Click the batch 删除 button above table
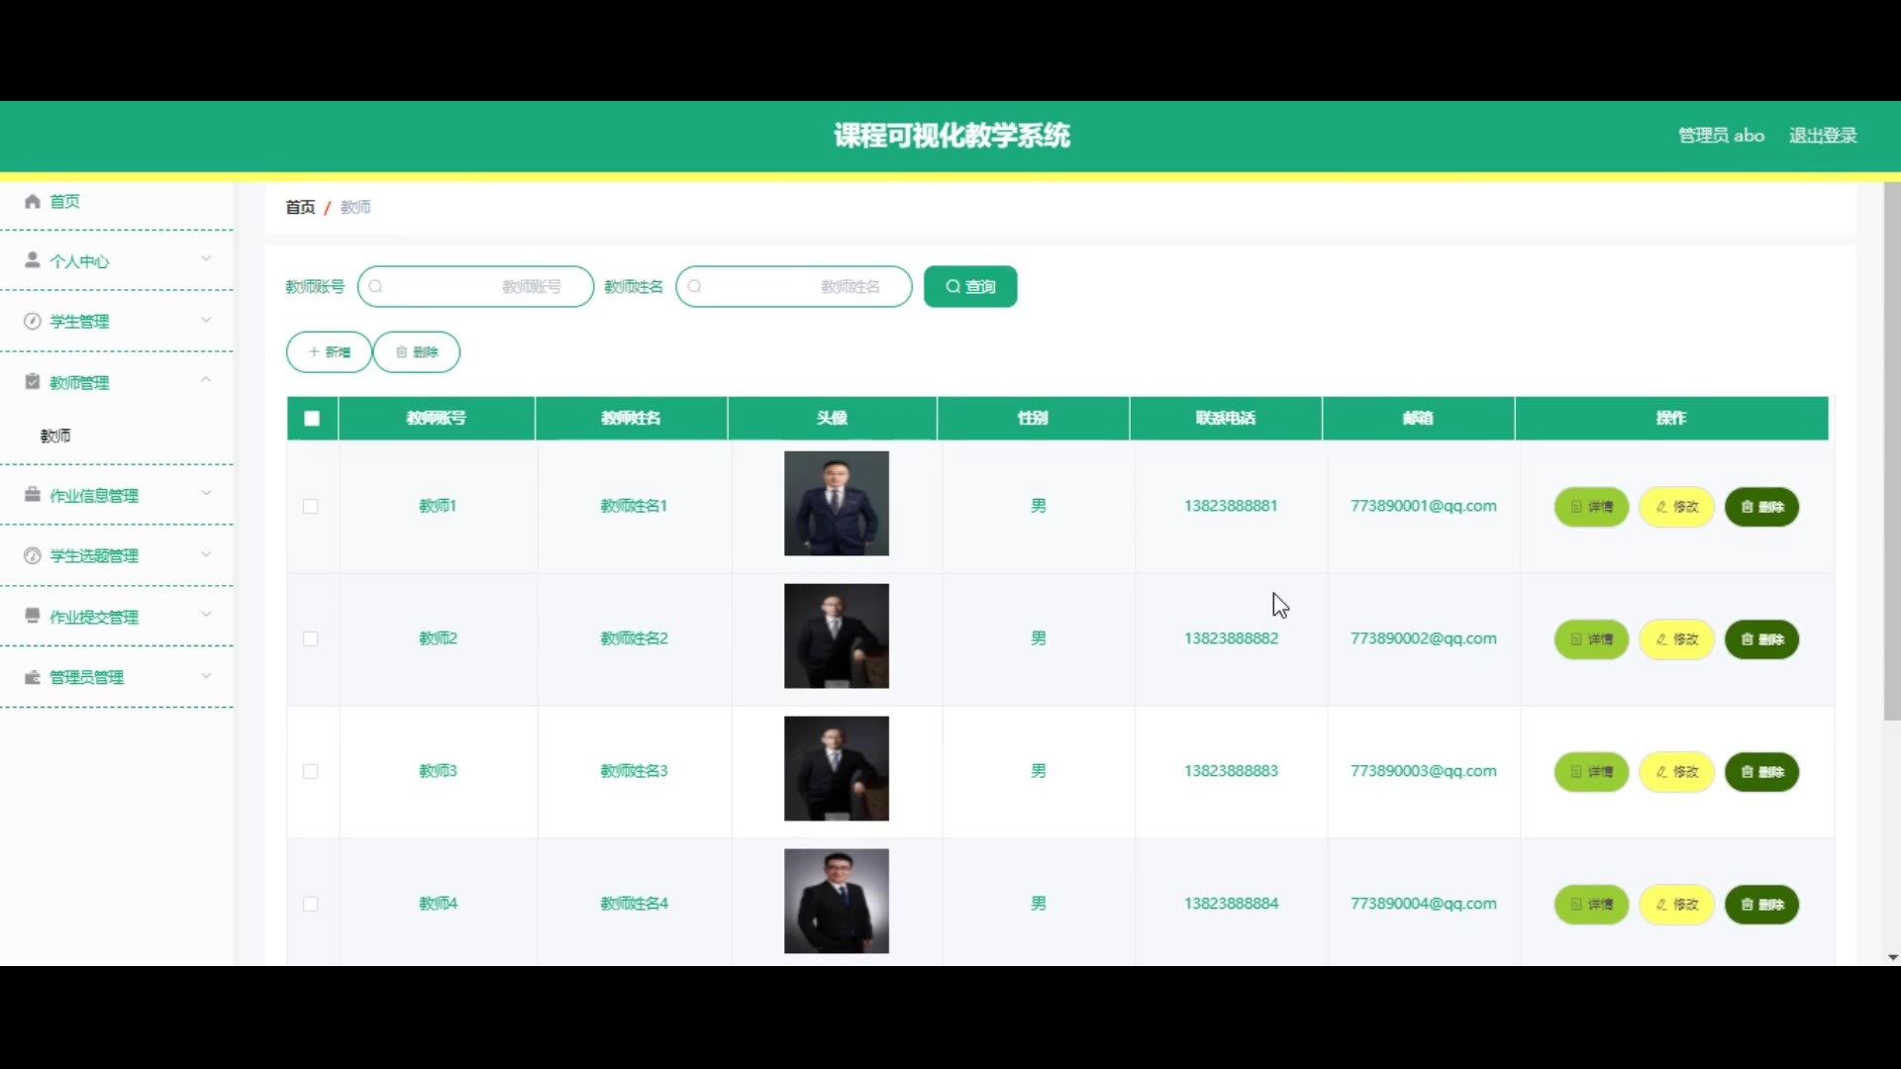 (417, 352)
